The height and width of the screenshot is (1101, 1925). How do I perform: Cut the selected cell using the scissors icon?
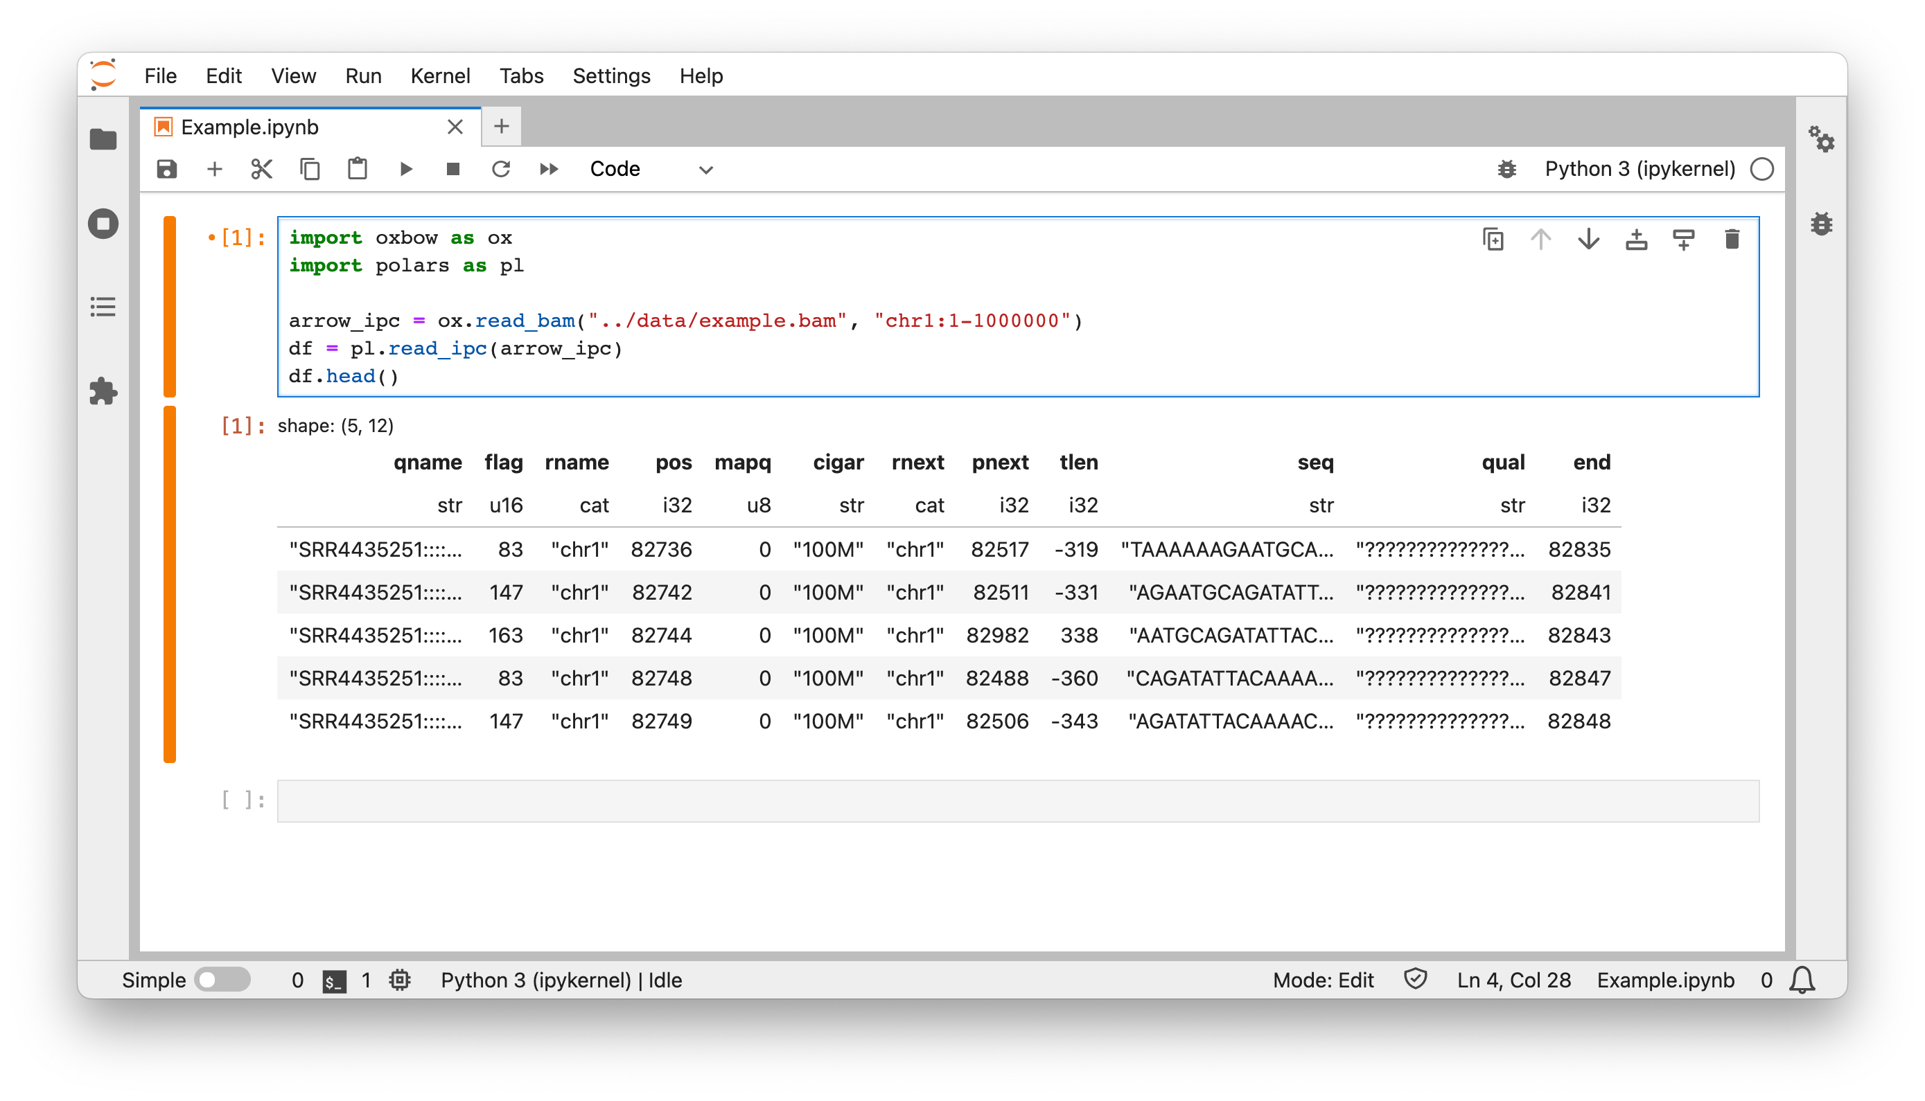coord(262,169)
